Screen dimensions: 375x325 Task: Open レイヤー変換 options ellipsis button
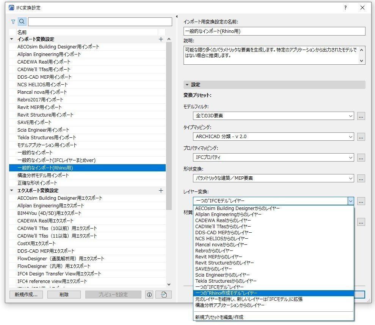coord(361,201)
